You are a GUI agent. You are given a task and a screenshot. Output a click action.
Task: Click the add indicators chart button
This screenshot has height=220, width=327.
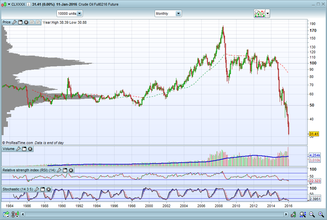click(x=259, y=13)
